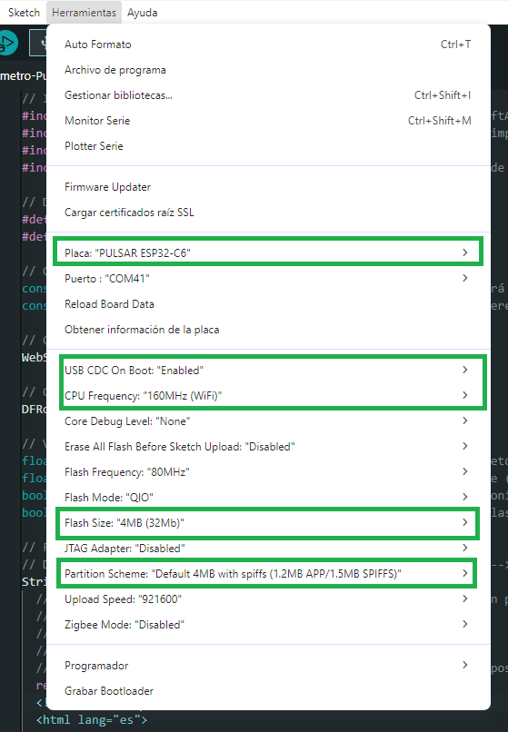Open Gestionar bibliotecas entry
This screenshot has height=732, width=508.
268,95
